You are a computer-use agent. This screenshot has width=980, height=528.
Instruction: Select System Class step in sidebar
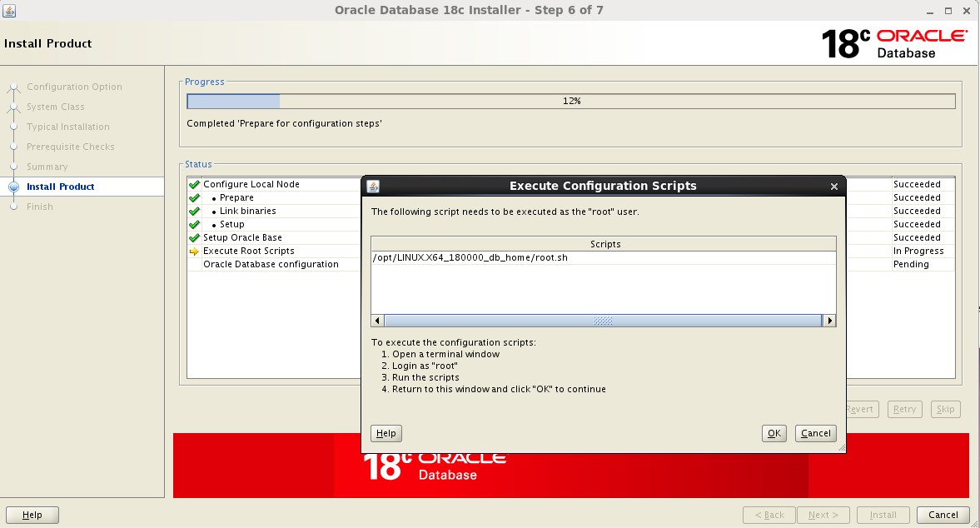coord(56,107)
